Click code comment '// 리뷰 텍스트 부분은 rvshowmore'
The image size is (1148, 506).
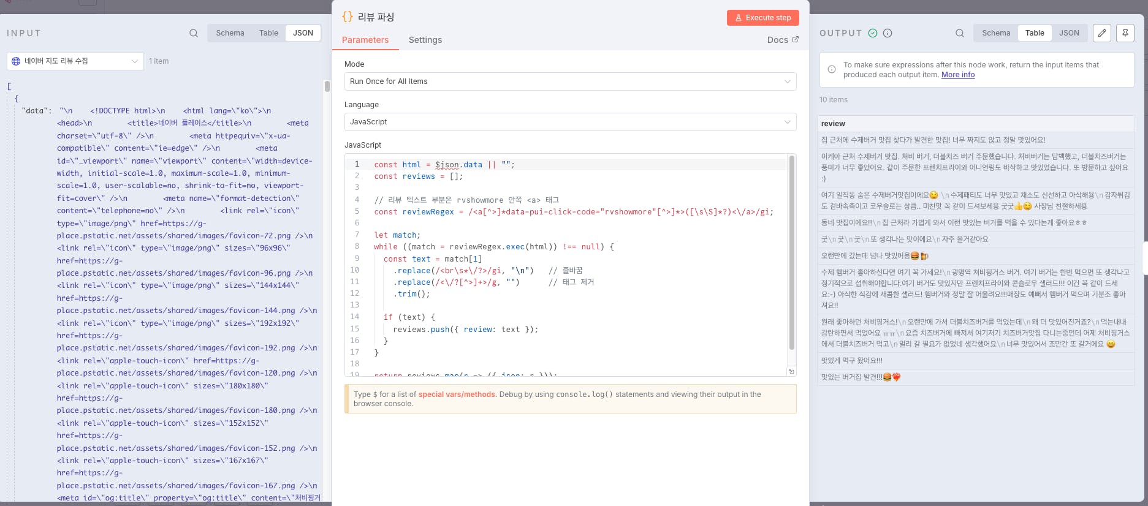coord(466,200)
